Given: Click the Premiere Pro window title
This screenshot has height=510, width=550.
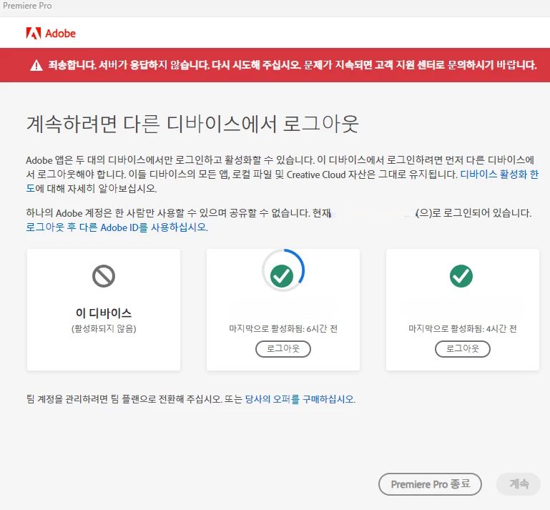Looking at the screenshot, I should click(x=27, y=6).
